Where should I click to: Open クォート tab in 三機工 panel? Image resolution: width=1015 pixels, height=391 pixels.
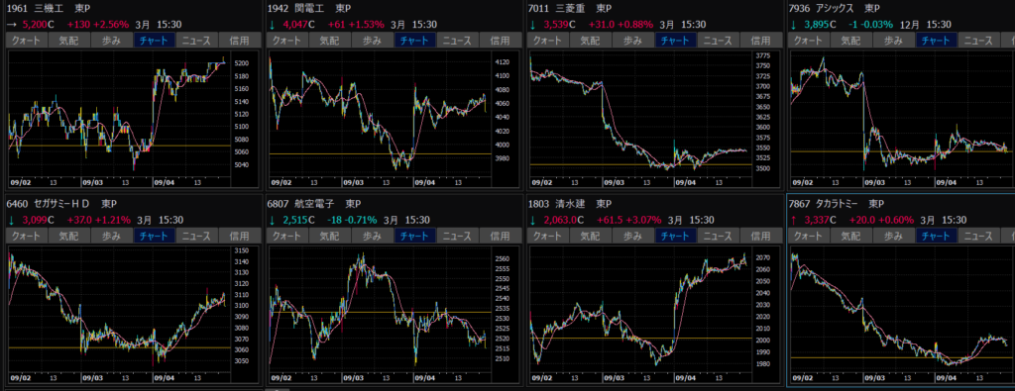click(x=27, y=40)
